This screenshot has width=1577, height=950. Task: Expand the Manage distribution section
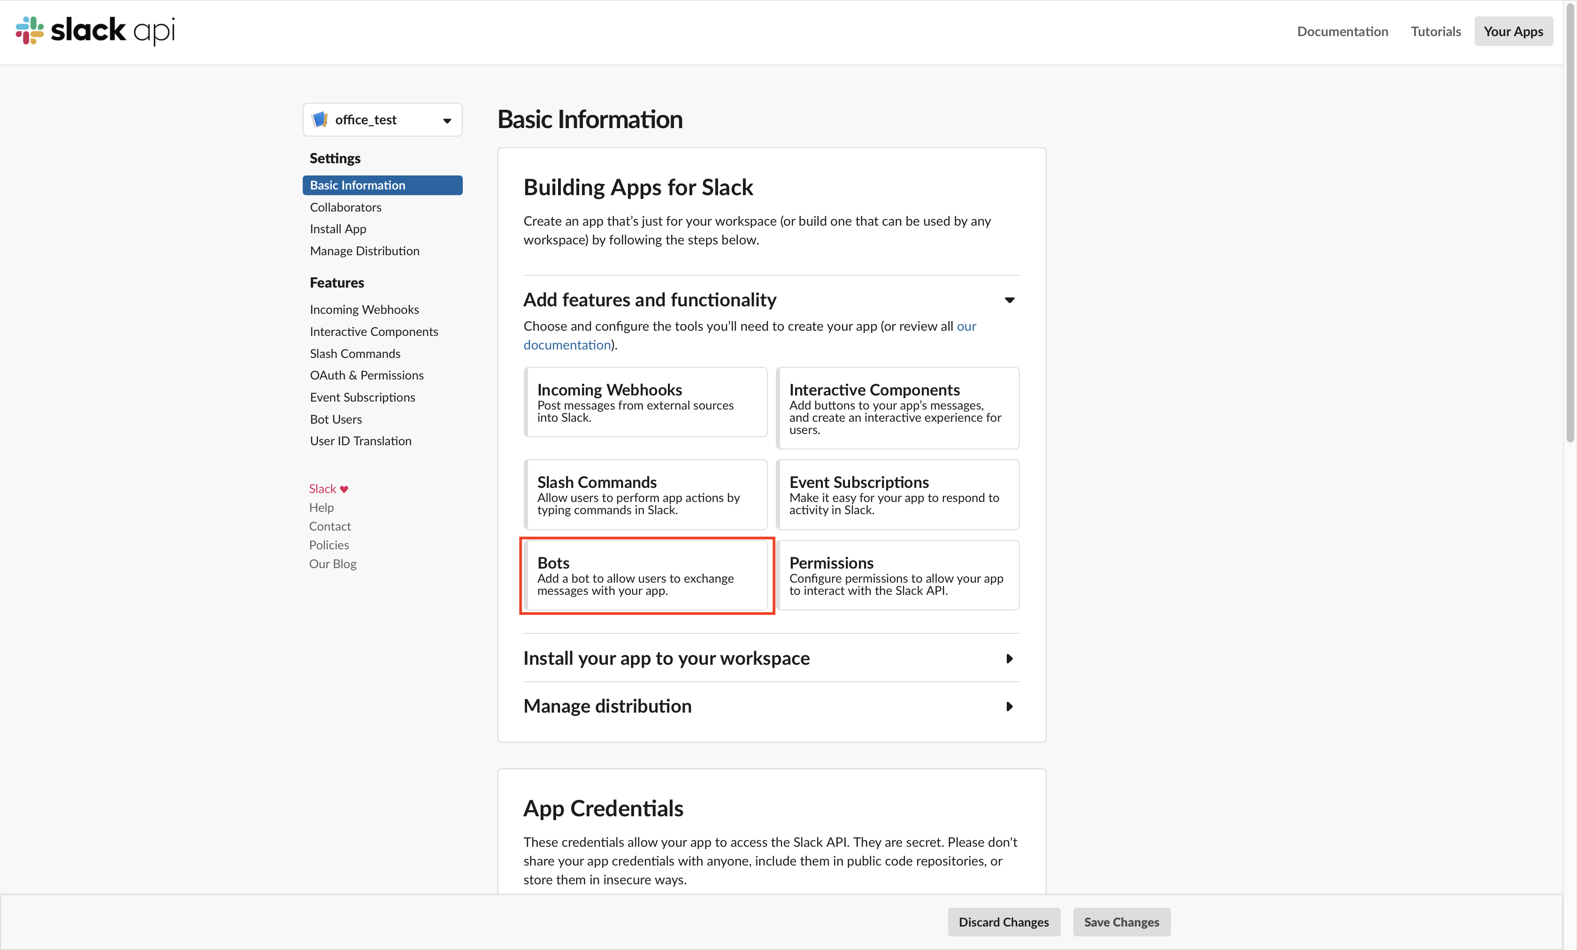click(x=1009, y=706)
